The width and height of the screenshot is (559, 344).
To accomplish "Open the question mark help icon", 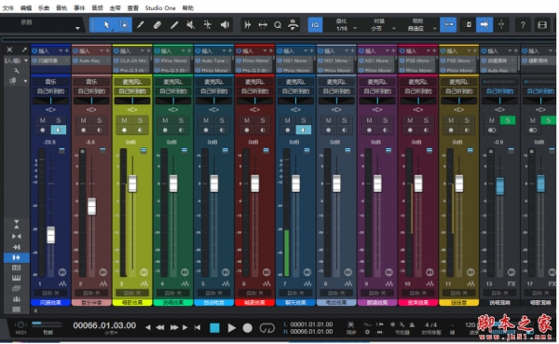I will [x=523, y=24].
